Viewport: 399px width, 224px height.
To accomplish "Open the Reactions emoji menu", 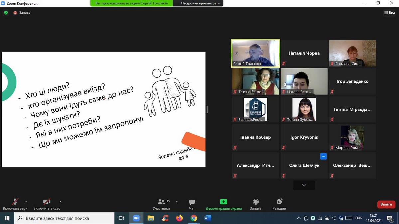I will 279,202.
